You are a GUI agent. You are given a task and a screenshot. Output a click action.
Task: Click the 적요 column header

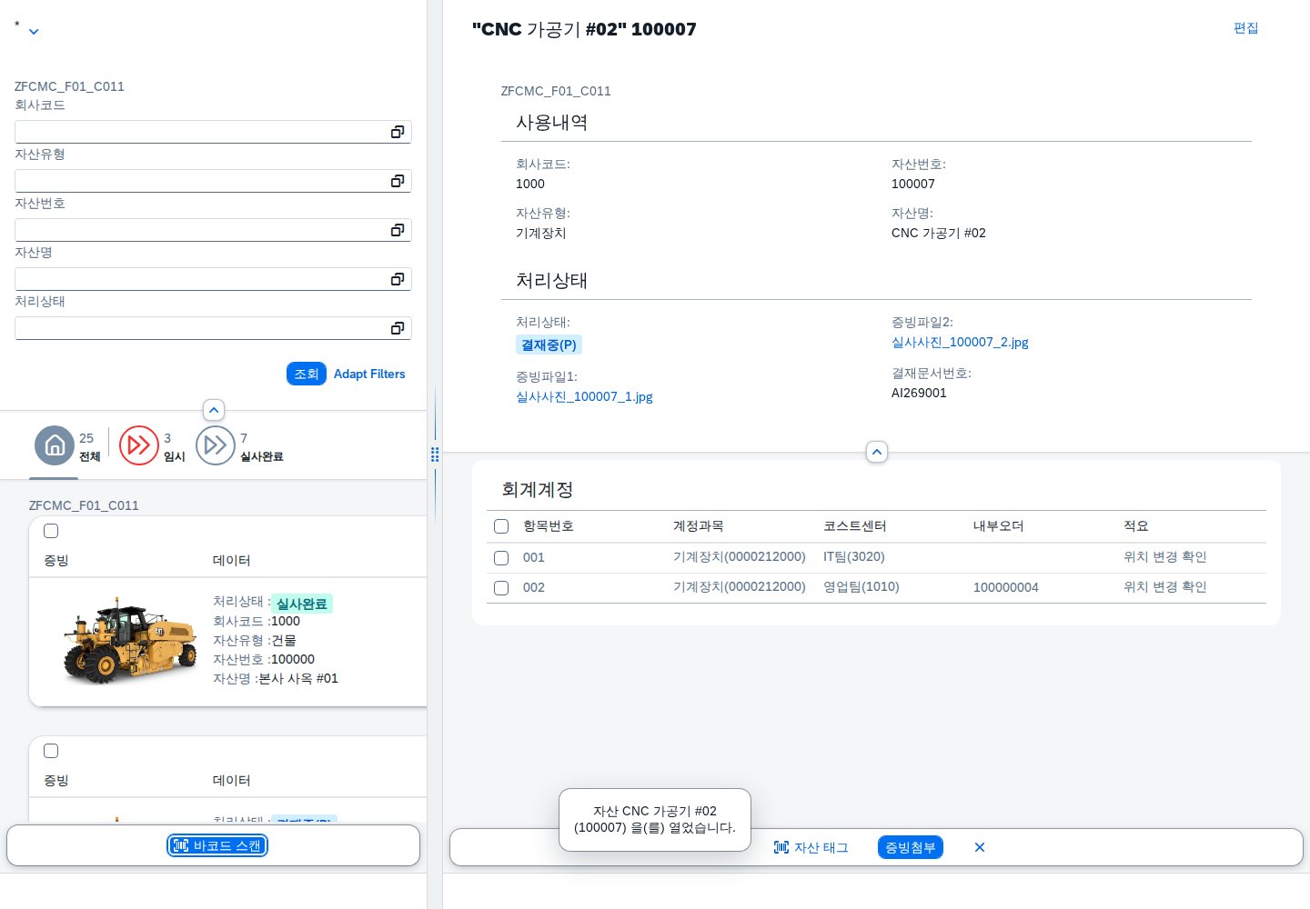click(x=1135, y=526)
